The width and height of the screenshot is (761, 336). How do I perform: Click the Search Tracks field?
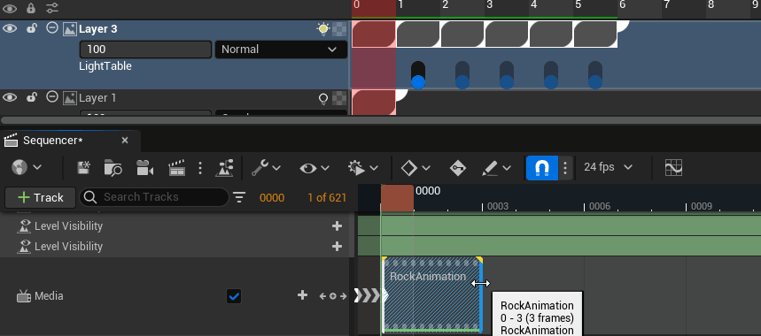point(154,197)
